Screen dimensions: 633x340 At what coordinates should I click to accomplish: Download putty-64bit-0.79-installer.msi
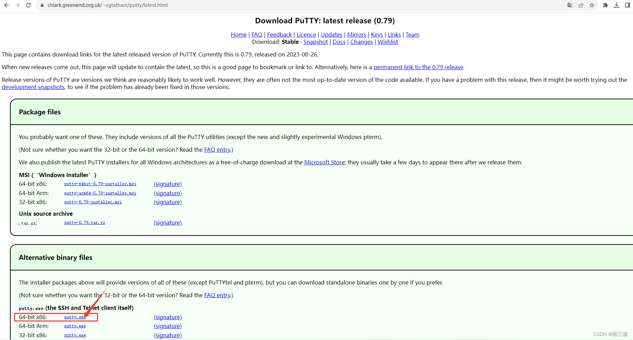[x=100, y=184]
